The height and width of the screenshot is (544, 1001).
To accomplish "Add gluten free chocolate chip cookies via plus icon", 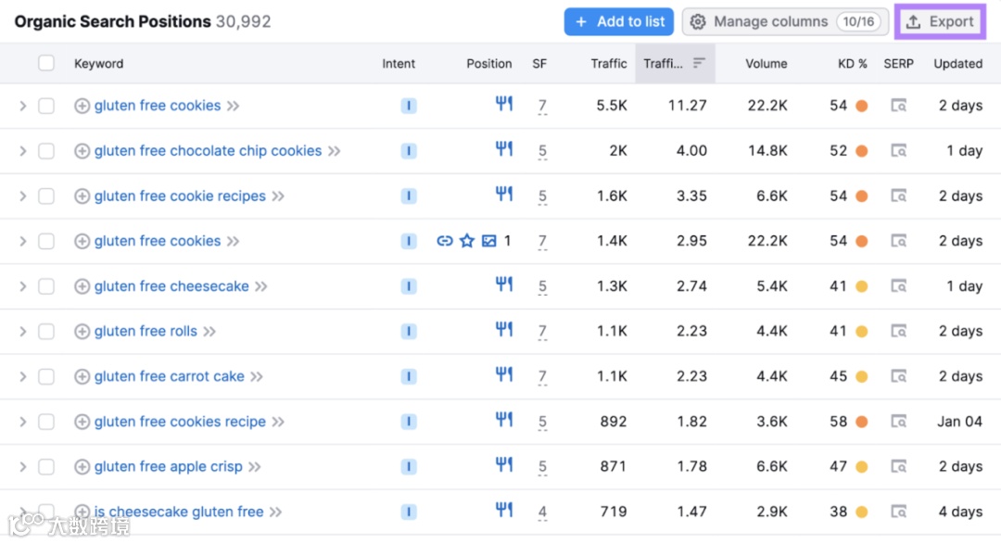I will pos(82,151).
